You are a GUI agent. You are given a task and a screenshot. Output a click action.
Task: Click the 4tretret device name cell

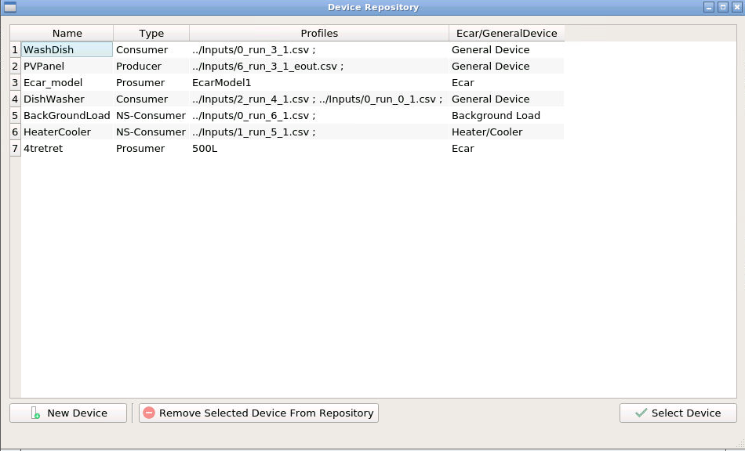(67, 148)
